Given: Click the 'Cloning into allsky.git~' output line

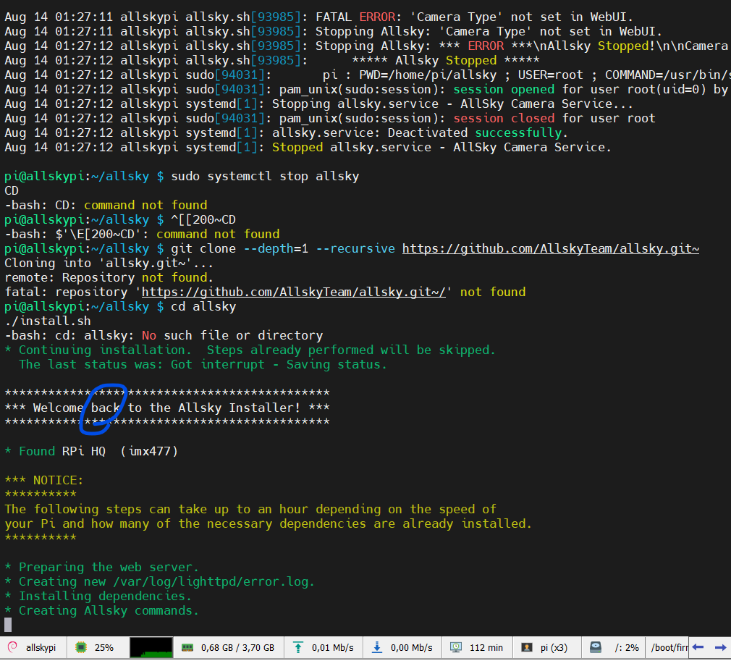Looking at the screenshot, I should (x=109, y=263).
